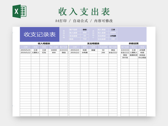
Task: Click category statistics expense amount 200
Action: [113, 39]
